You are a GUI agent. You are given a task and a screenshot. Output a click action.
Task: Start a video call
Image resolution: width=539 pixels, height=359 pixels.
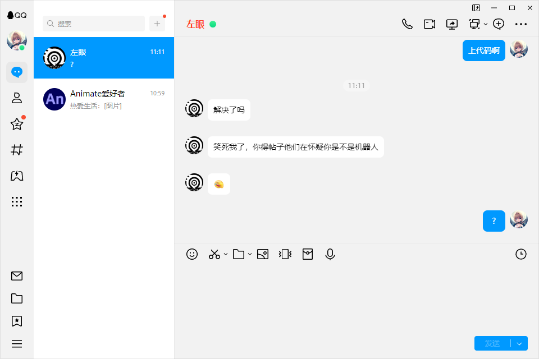430,24
